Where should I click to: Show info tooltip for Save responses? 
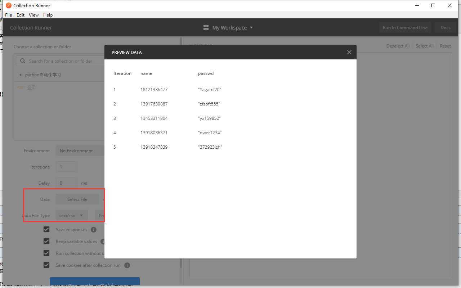(x=94, y=230)
